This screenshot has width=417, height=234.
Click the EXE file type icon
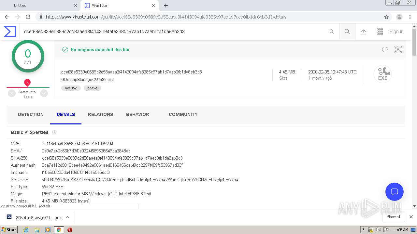pyautogui.click(x=382, y=74)
